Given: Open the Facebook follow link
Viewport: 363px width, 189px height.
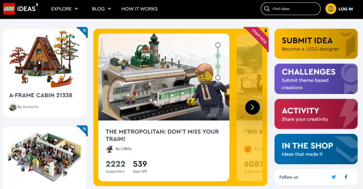Looking at the screenshot, I should 346,177.
